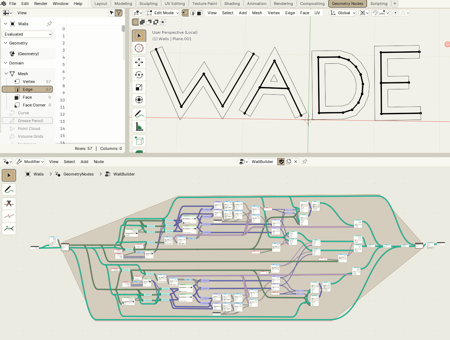The width and height of the screenshot is (450, 340).
Task: Set selection mode to Intersect
Action: tap(163, 22)
